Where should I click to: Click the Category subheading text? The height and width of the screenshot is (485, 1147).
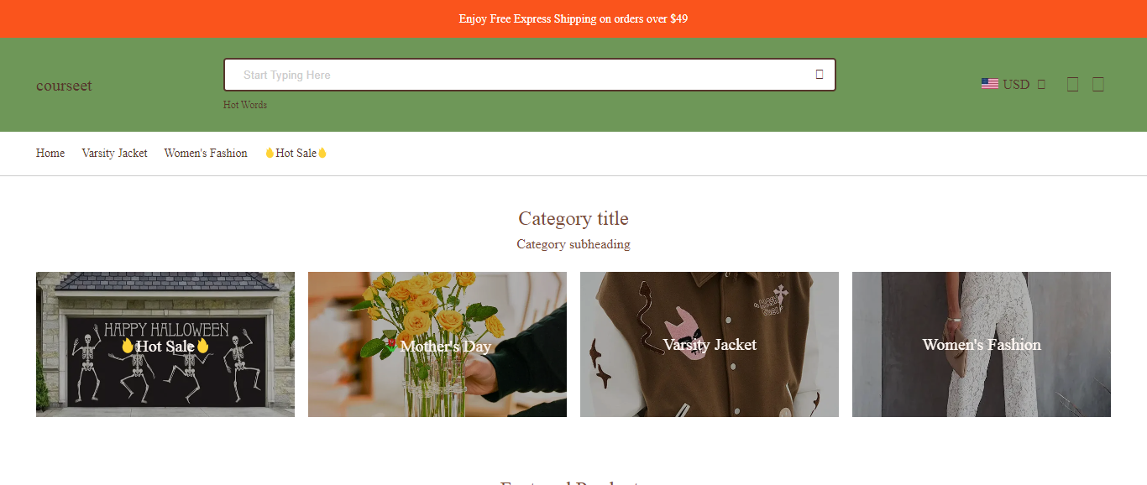tap(573, 244)
